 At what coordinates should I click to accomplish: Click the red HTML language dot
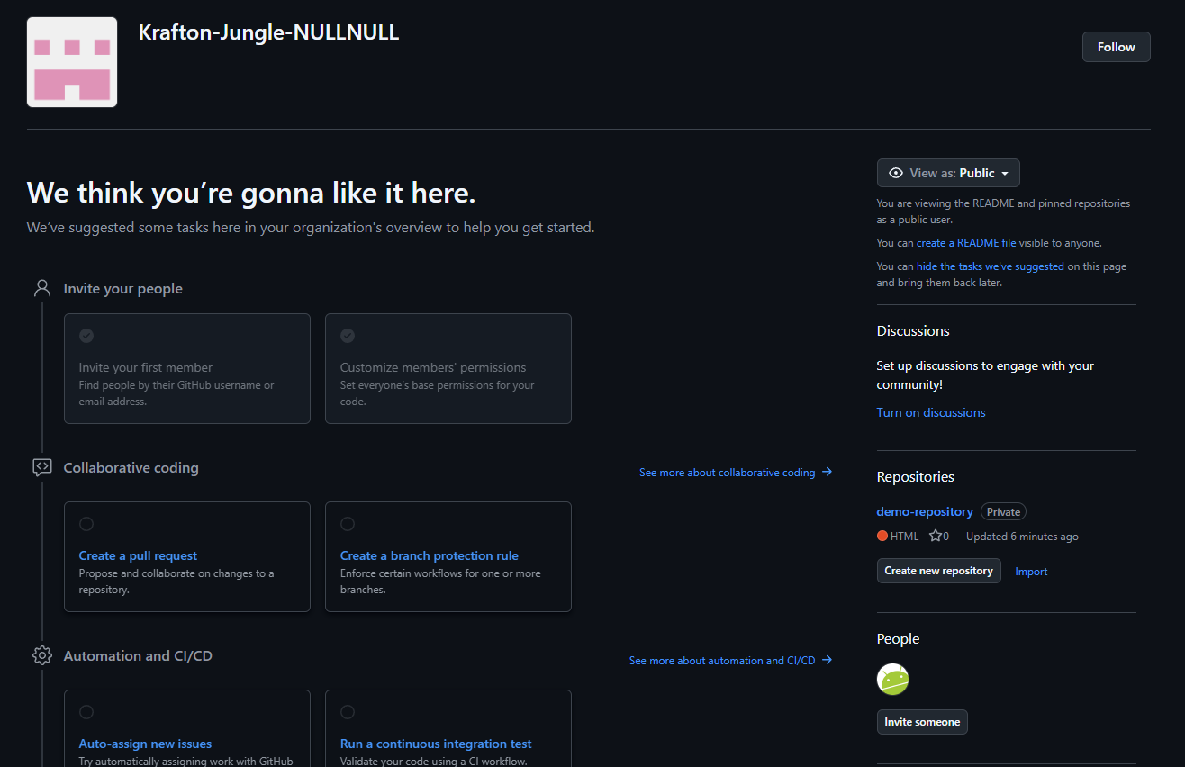point(882,536)
